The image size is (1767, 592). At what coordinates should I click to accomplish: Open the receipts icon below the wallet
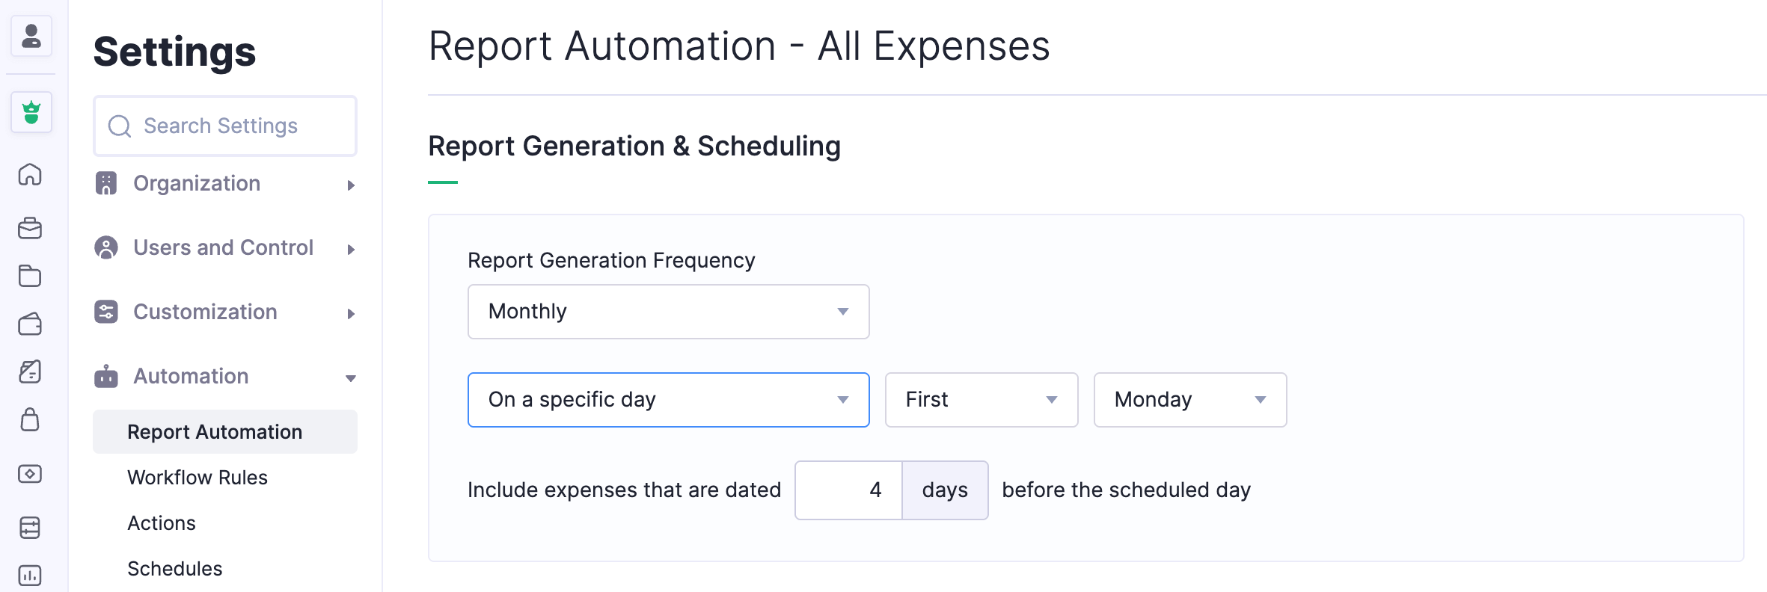(x=31, y=371)
